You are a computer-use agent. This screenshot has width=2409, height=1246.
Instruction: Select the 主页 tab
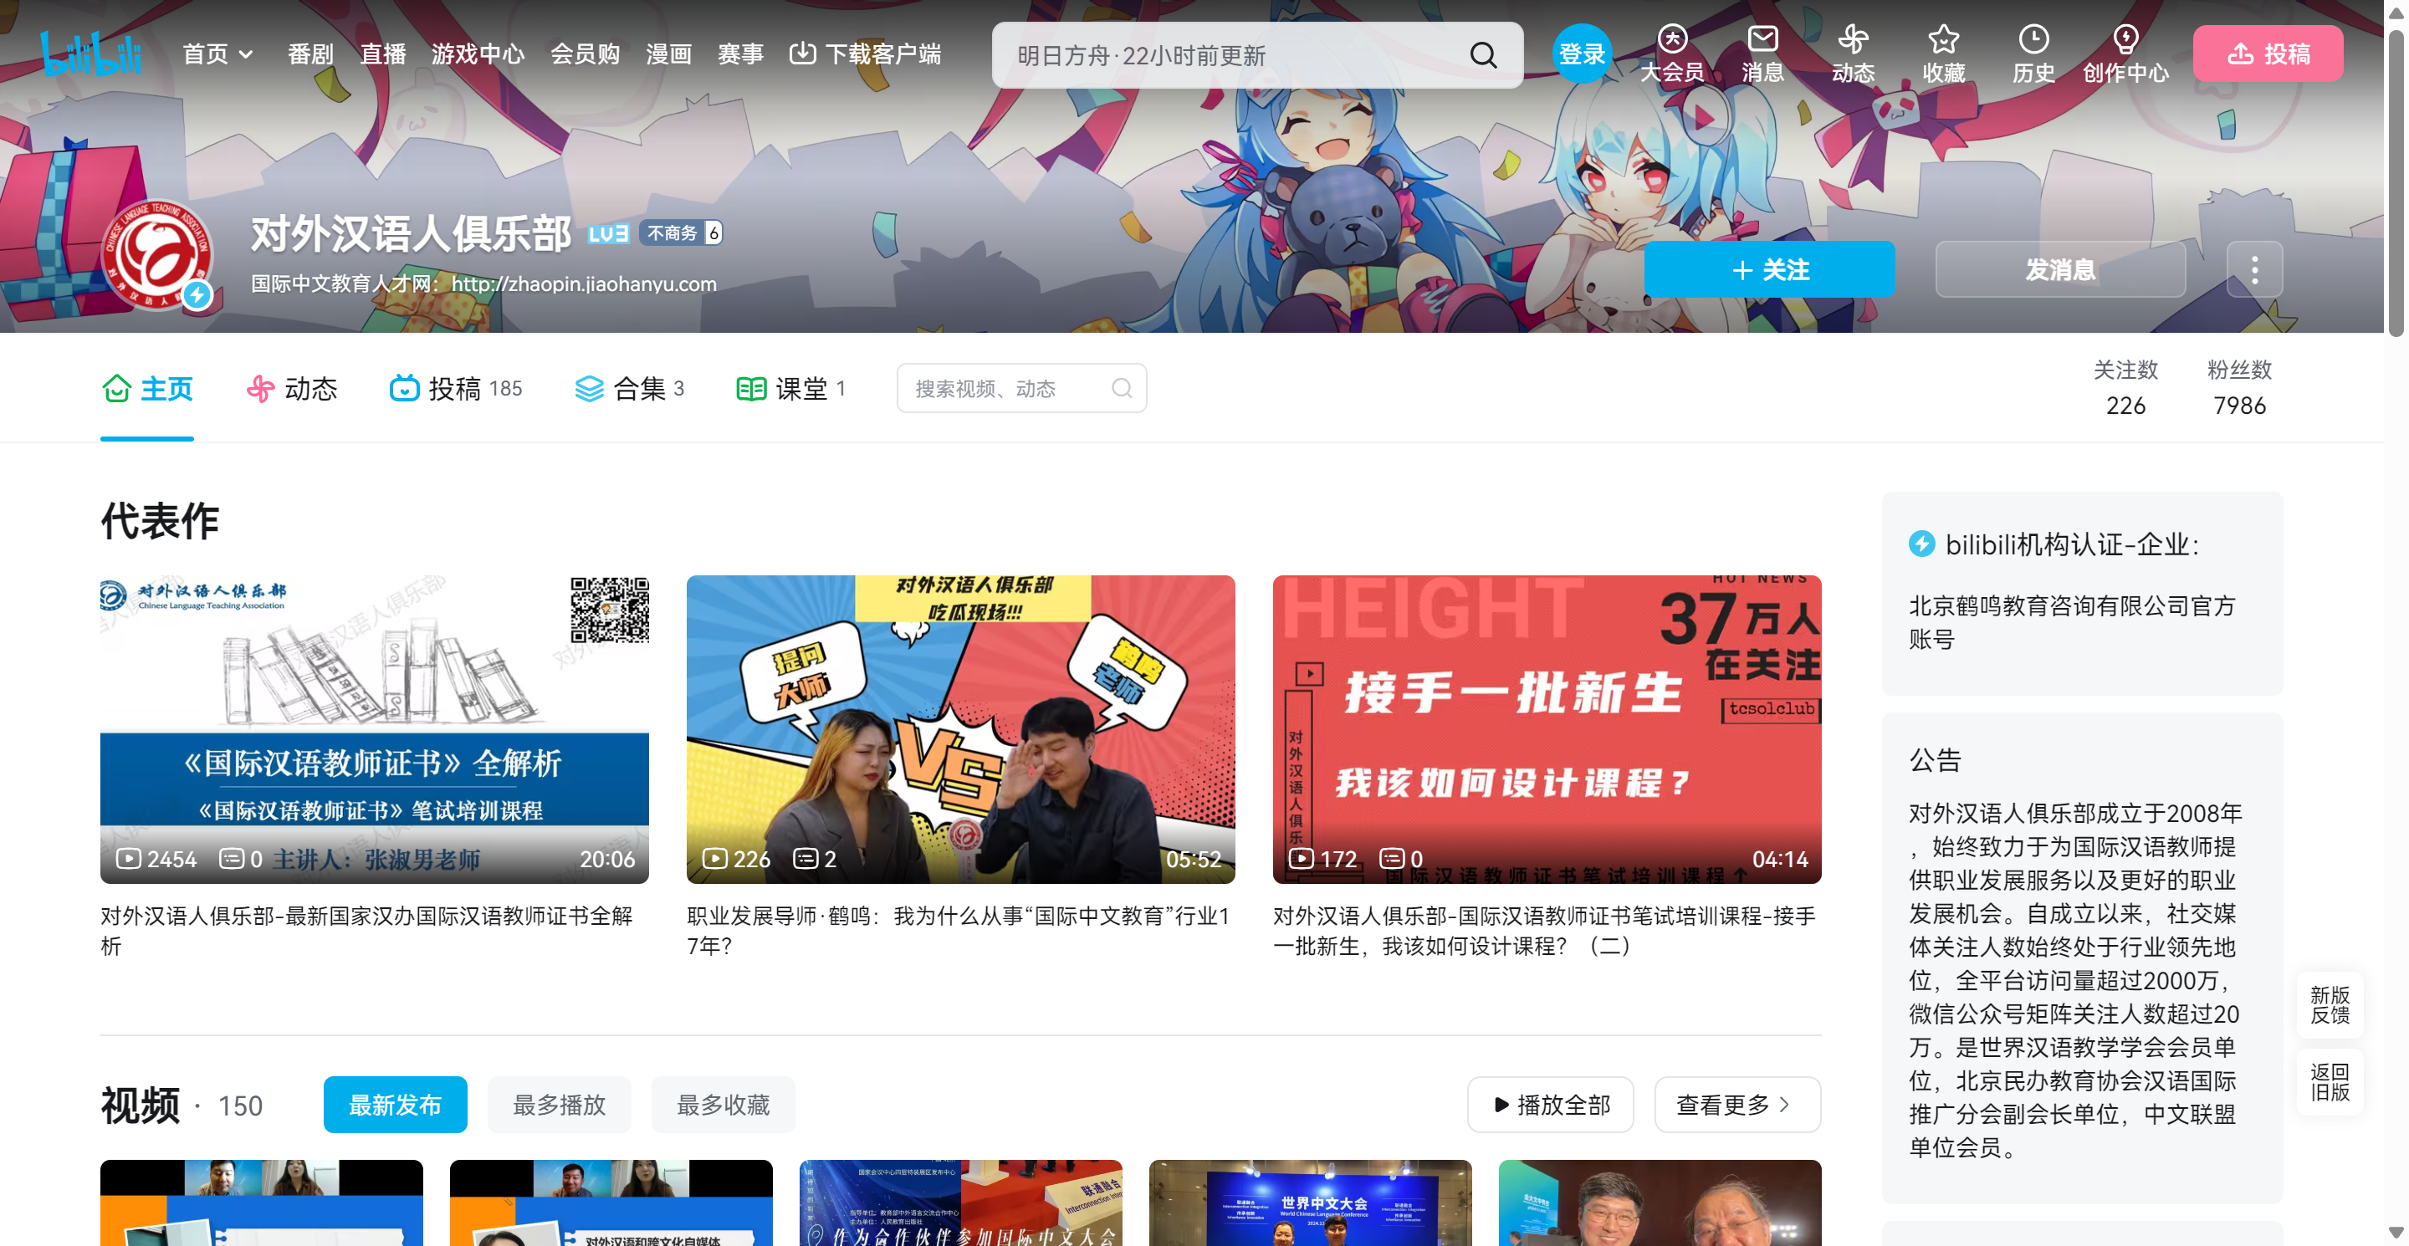point(147,388)
